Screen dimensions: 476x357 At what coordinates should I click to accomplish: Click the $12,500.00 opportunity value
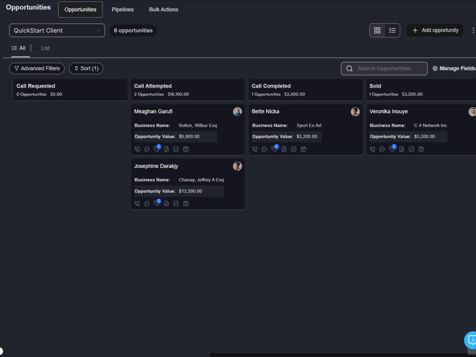[190, 191]
